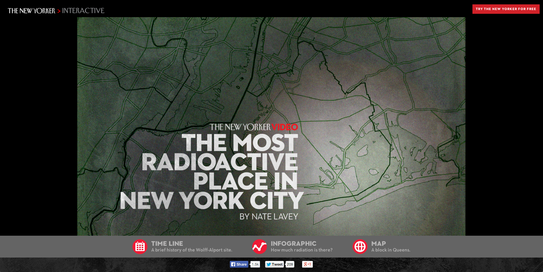Viewport: 543px width, 272px height.
Task: Share the page on Facebook
Action: pyautogui.click(x=239, y=264)
